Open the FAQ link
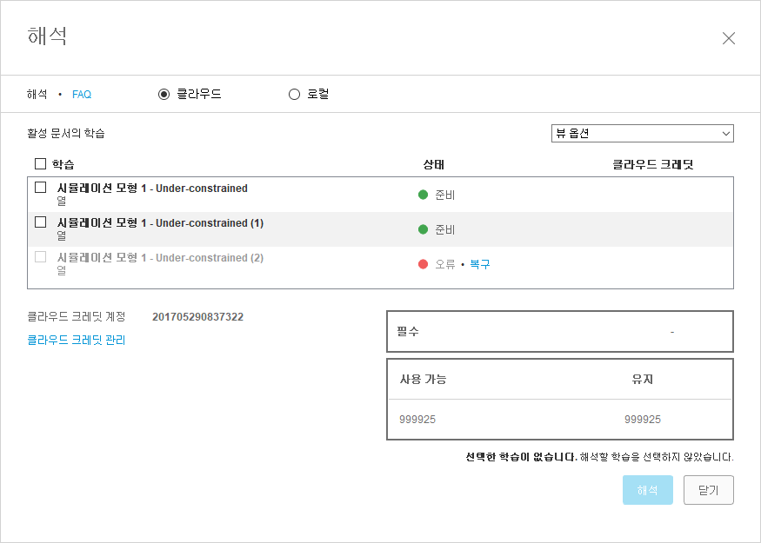This screenshot has height=543, width=761. coord(82,95)
